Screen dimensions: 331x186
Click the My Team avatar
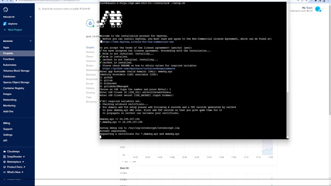click(x=318, y=9)
